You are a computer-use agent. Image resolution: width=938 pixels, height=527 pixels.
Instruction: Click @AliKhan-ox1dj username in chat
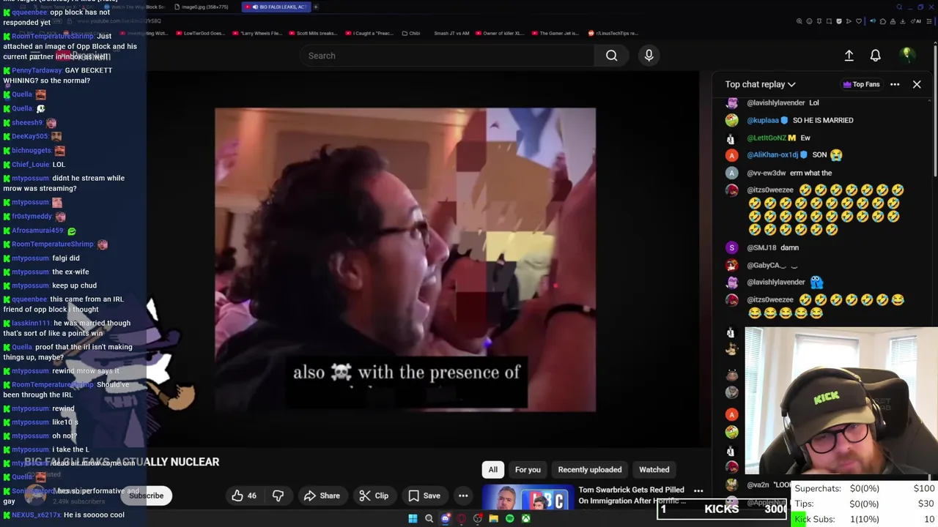point(772,155)
